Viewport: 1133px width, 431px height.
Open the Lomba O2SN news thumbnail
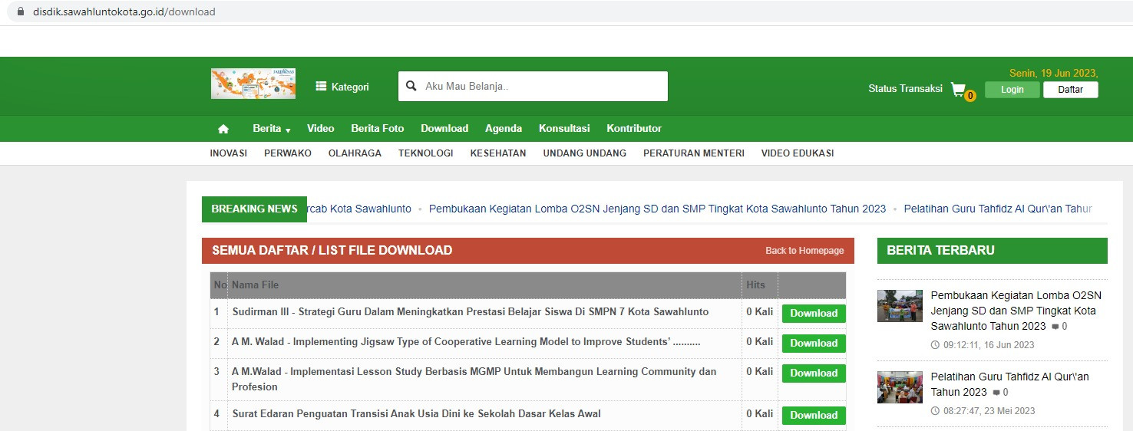tap(900, 306)
